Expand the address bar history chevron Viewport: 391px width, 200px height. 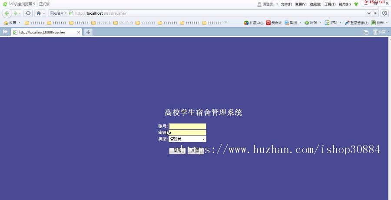tap(369, 13)
